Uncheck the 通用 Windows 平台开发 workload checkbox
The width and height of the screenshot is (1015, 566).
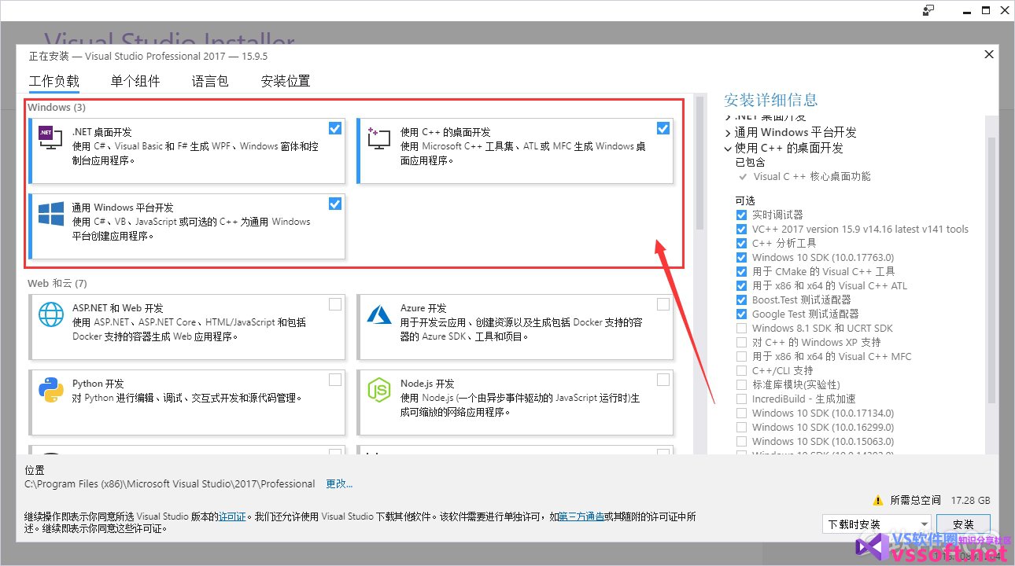click(335, 204)
